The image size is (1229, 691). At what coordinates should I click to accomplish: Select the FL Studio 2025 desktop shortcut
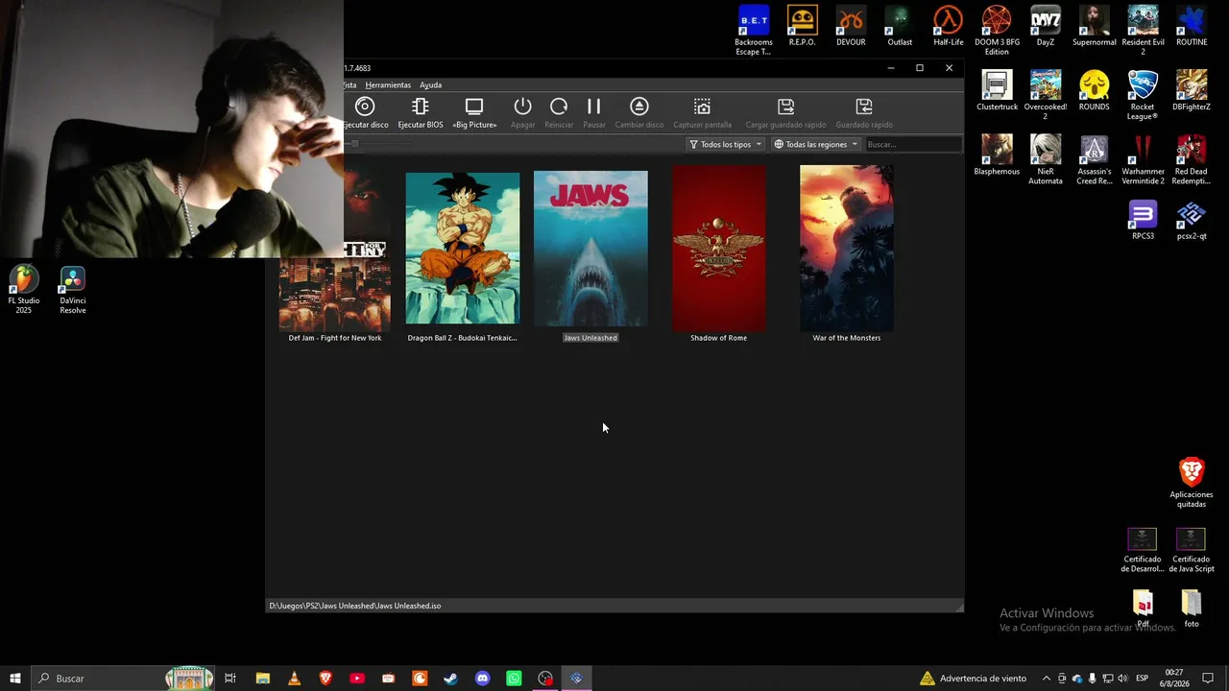[x=24, y=290]
